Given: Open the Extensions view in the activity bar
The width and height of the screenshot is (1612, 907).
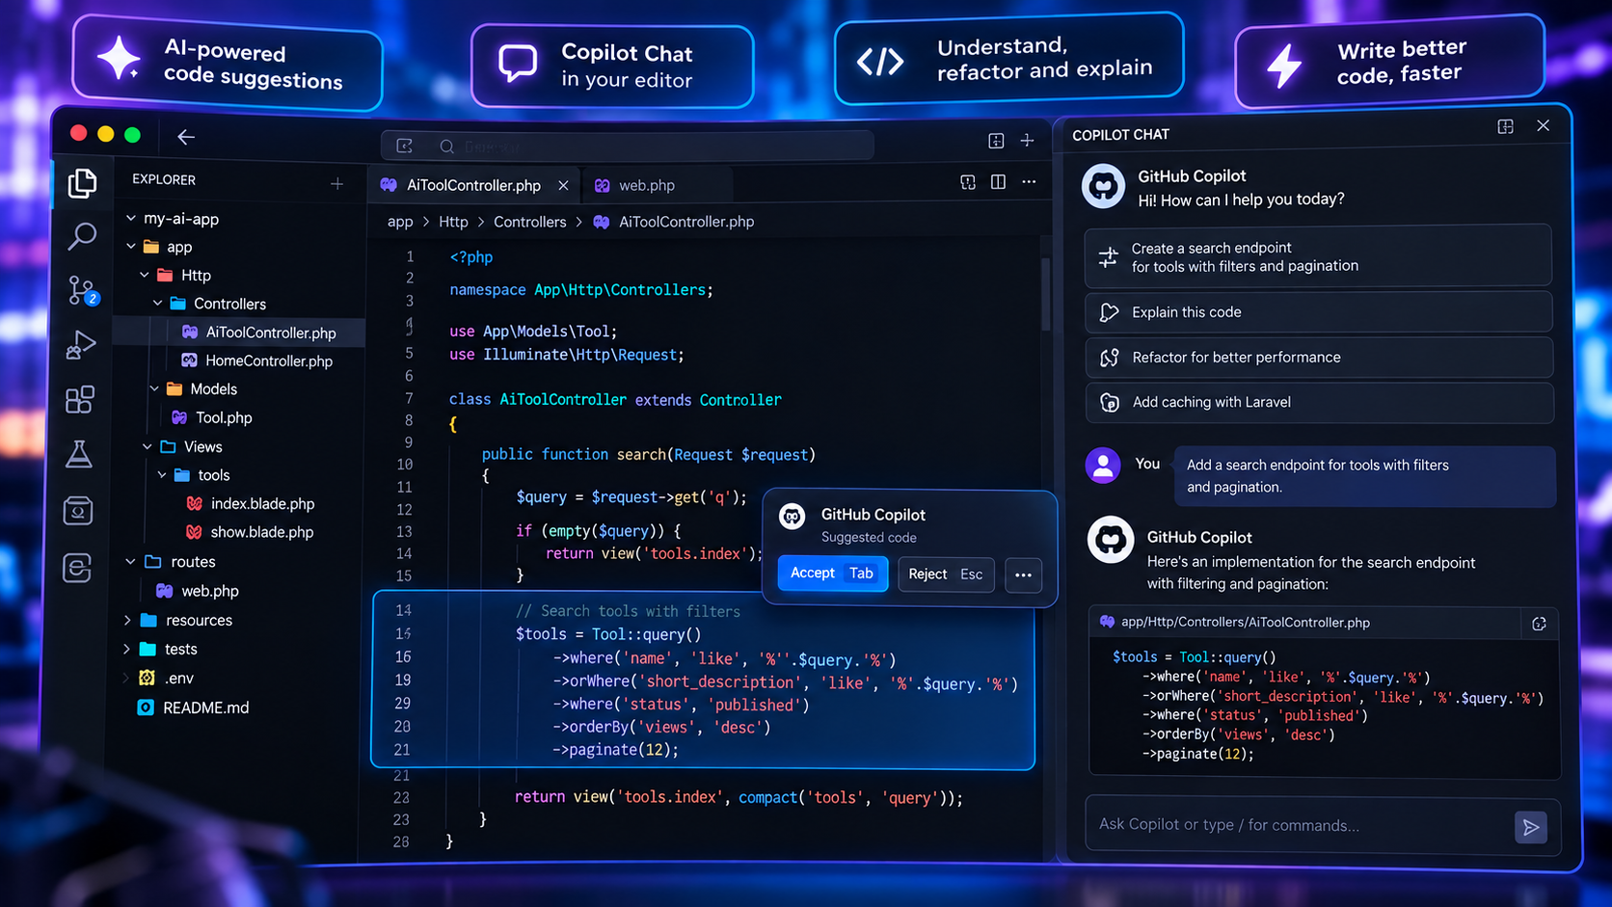Looking at the screenshot, I should click(80, 399).
